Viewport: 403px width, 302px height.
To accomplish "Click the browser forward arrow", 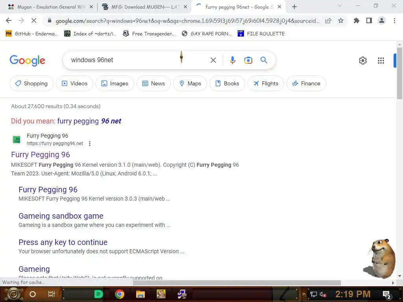I will point(21,20).
